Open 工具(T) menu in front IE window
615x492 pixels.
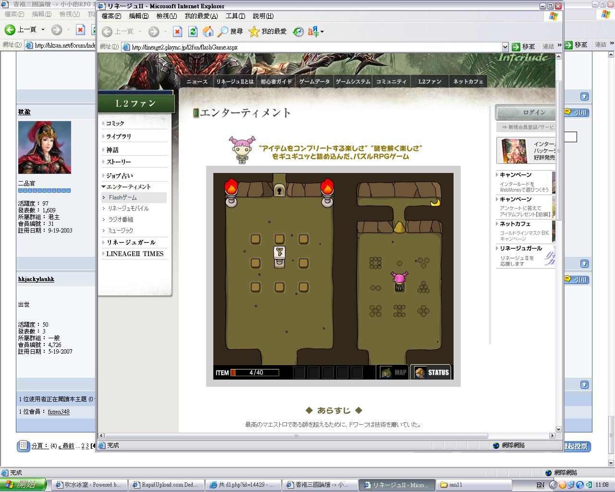click(235, 16)
